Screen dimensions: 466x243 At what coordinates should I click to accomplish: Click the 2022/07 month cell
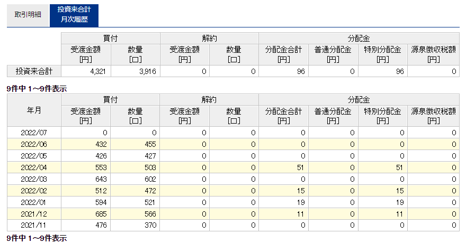click(x=34, y=133)
